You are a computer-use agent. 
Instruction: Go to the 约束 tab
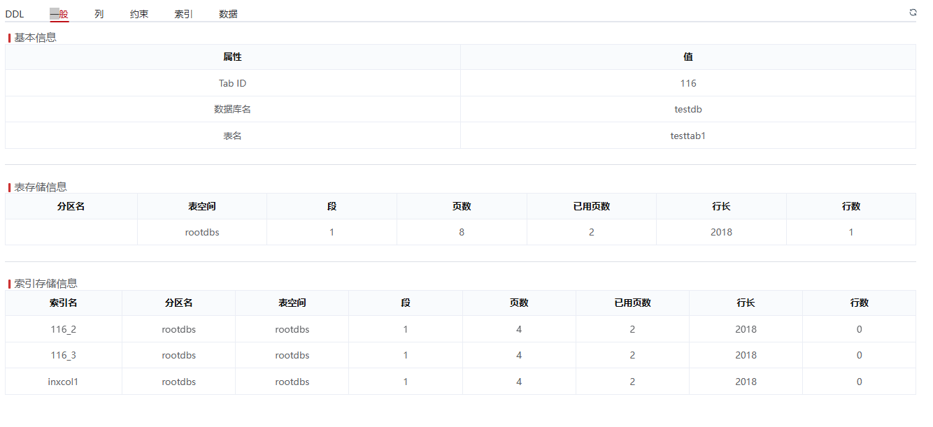(139, 14)
